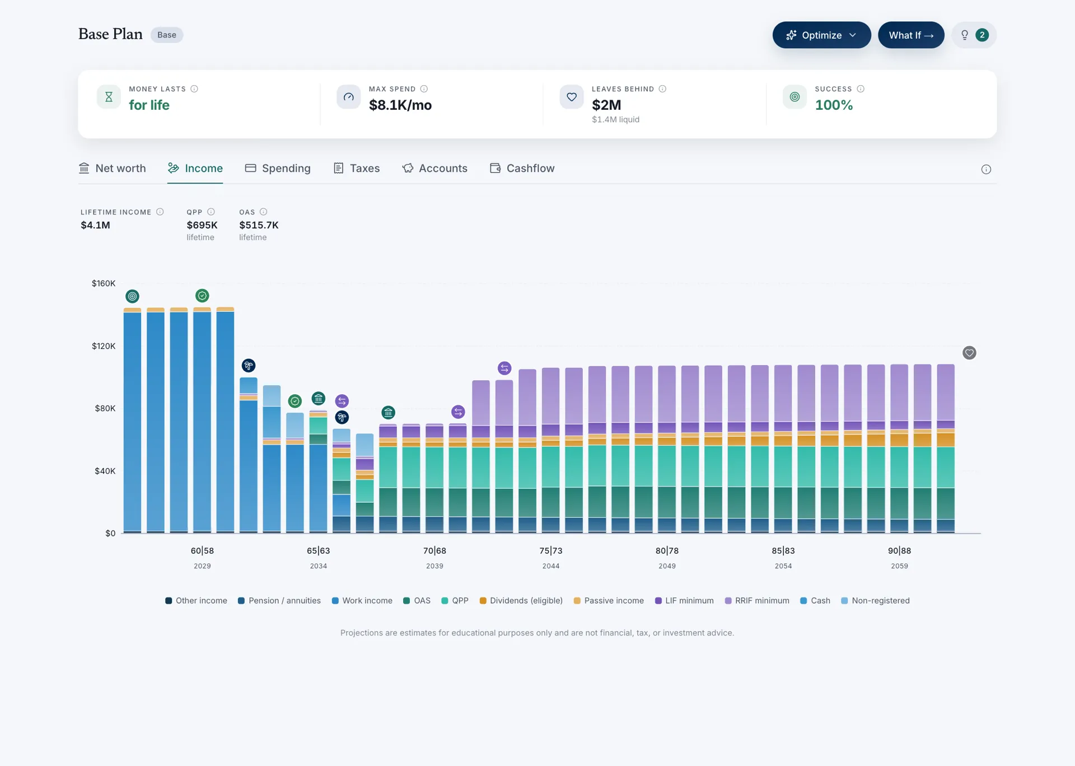Image resolution: width=1075 pixels, height=766 pixels.
Task: Click the $695K QPP value
Action: pyautogui.click(x=202, y=225)
